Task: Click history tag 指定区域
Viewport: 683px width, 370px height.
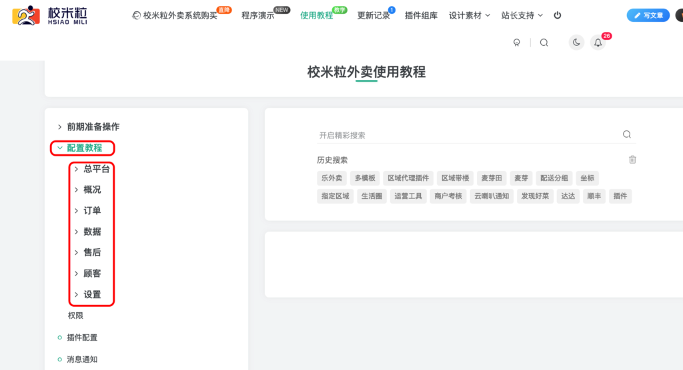Action: click(335, 196)
